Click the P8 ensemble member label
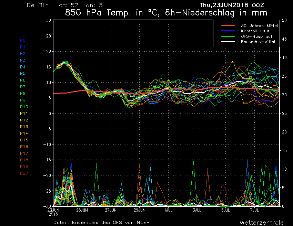Screen dimensions: 293x226 [x=23, y=94]
